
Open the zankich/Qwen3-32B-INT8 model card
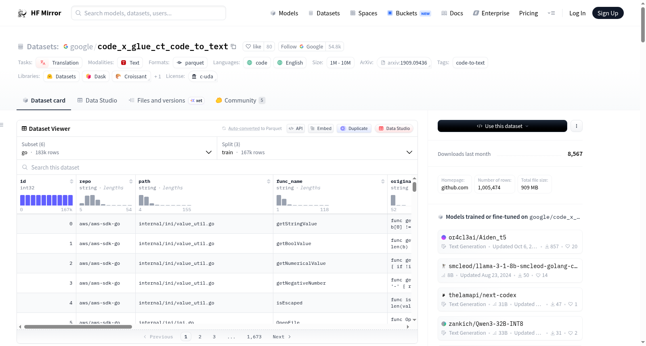pyautogui.click(x=510, y=328)
